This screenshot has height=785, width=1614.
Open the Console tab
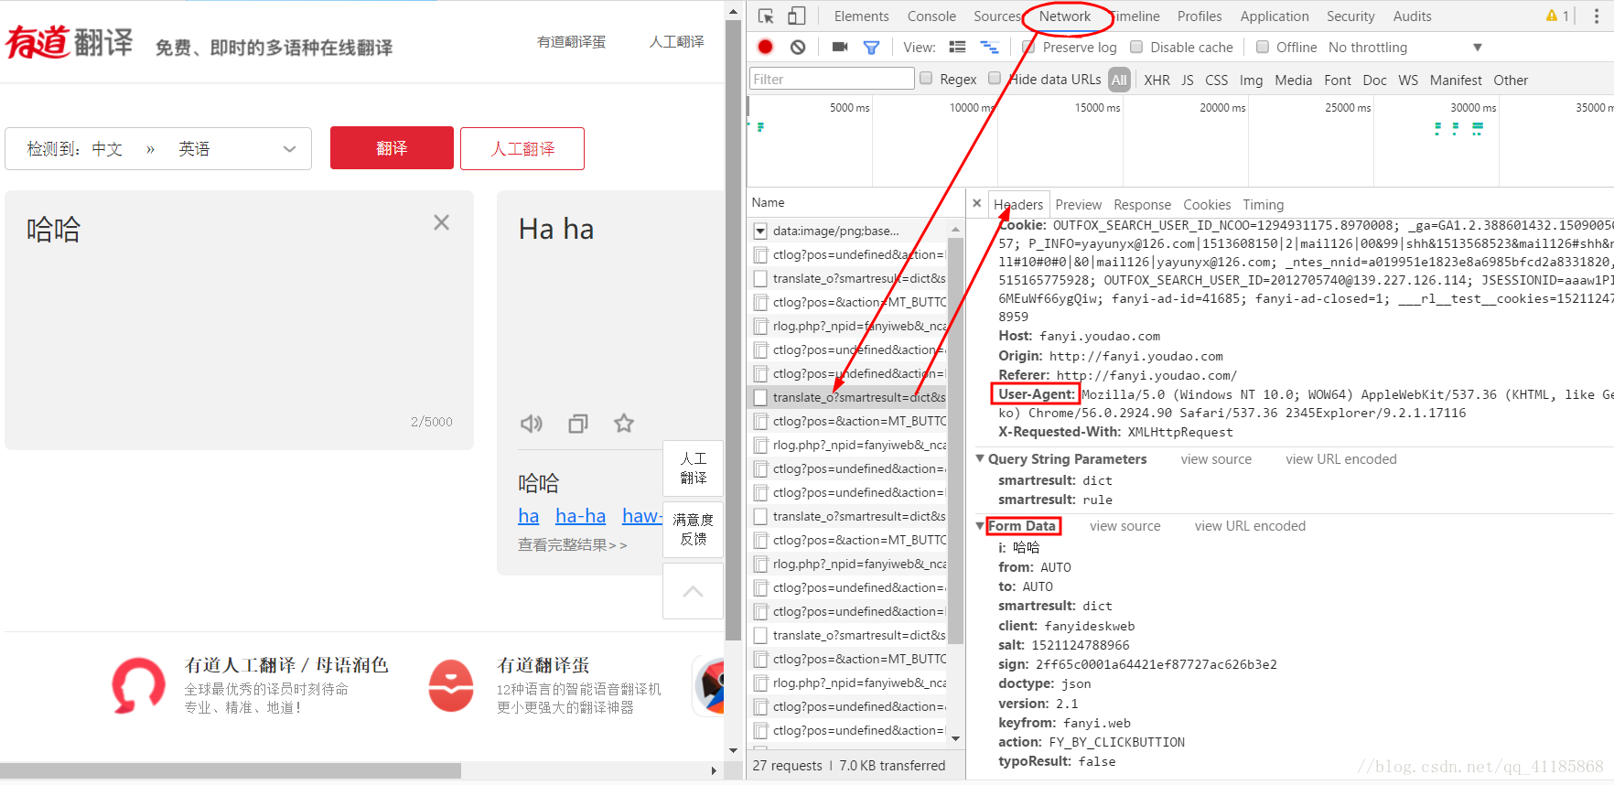pos(931,16)
